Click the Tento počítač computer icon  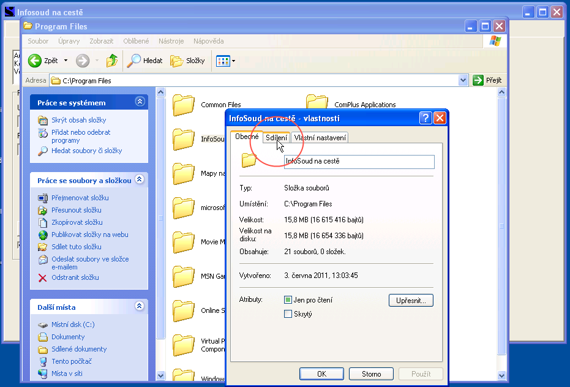pos(43,361)
